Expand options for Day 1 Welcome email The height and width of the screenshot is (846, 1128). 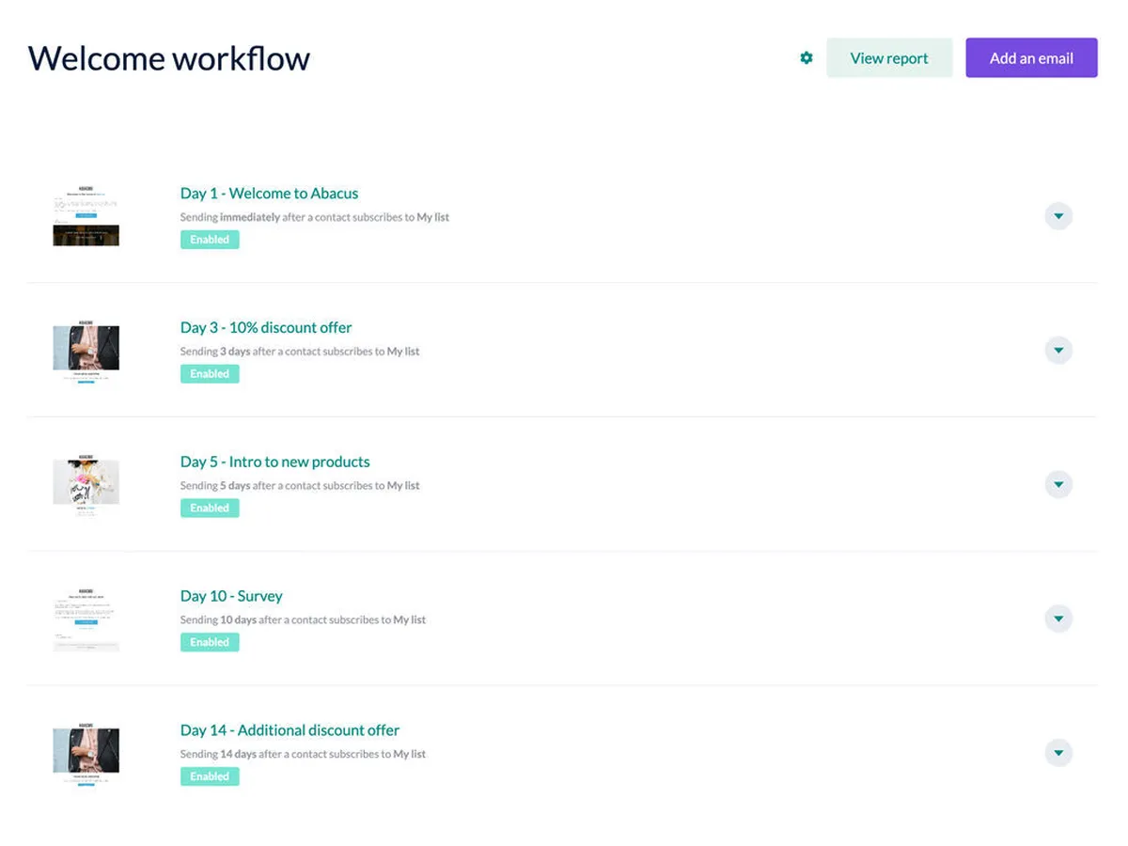[x=1058, y=216]
